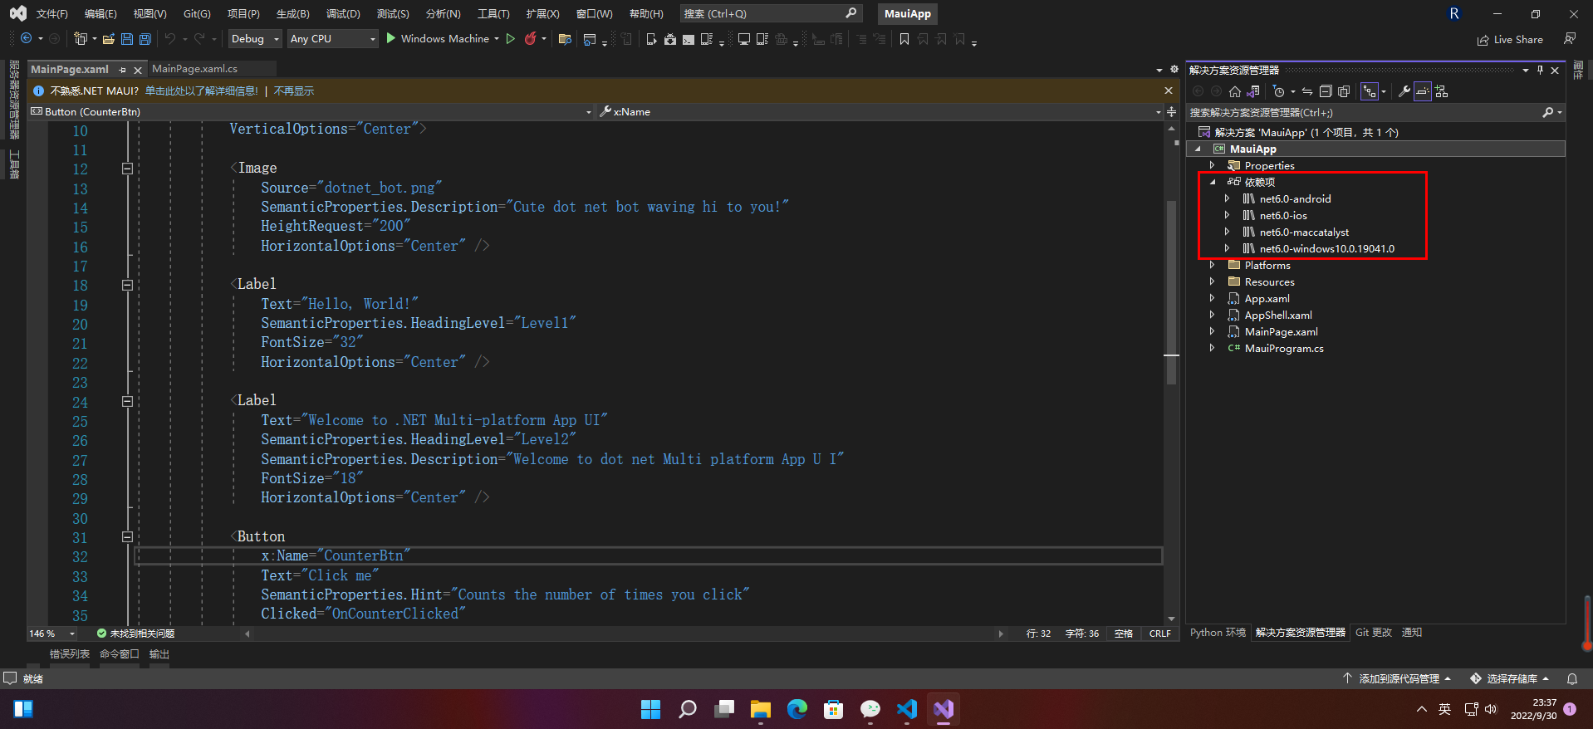The image size is (1593, 729).
Task: Click the notifications bell in status bar
Action: [x=1572, y=678]
